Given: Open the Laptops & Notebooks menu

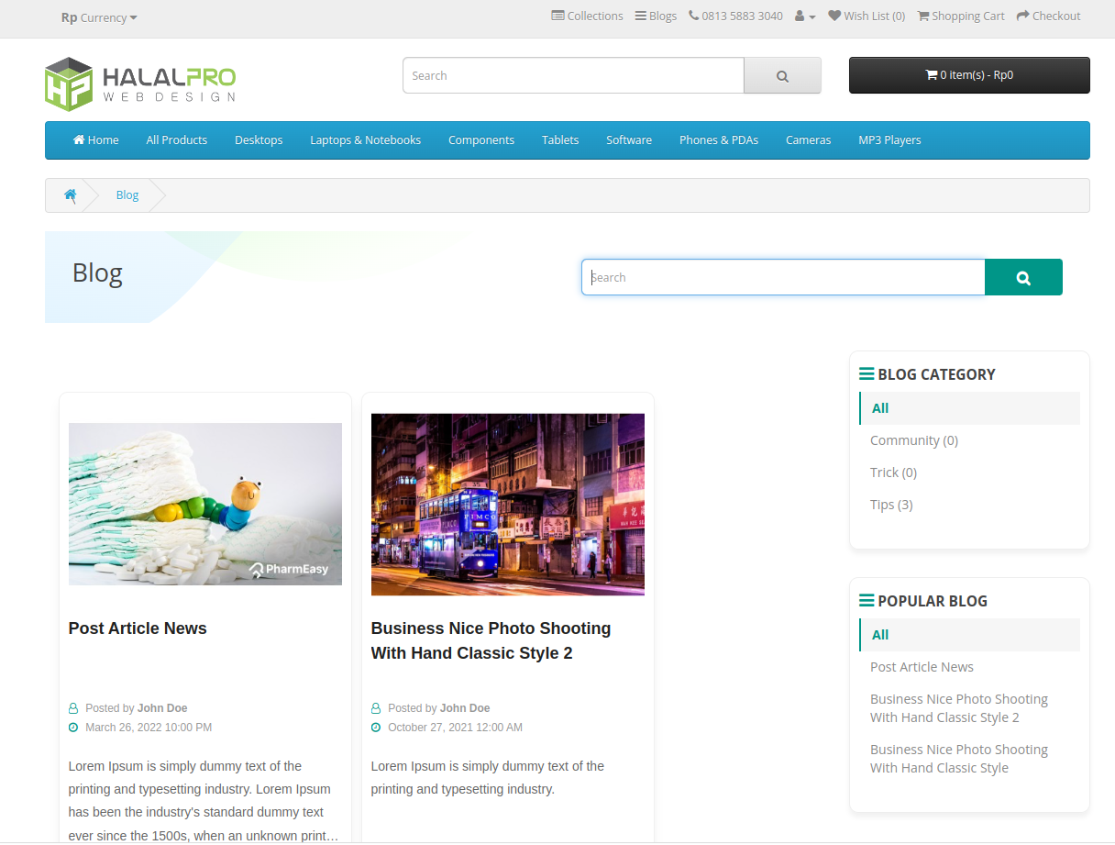Looking at the screenshot, I should pyautogui.click(x=365, y=140).
